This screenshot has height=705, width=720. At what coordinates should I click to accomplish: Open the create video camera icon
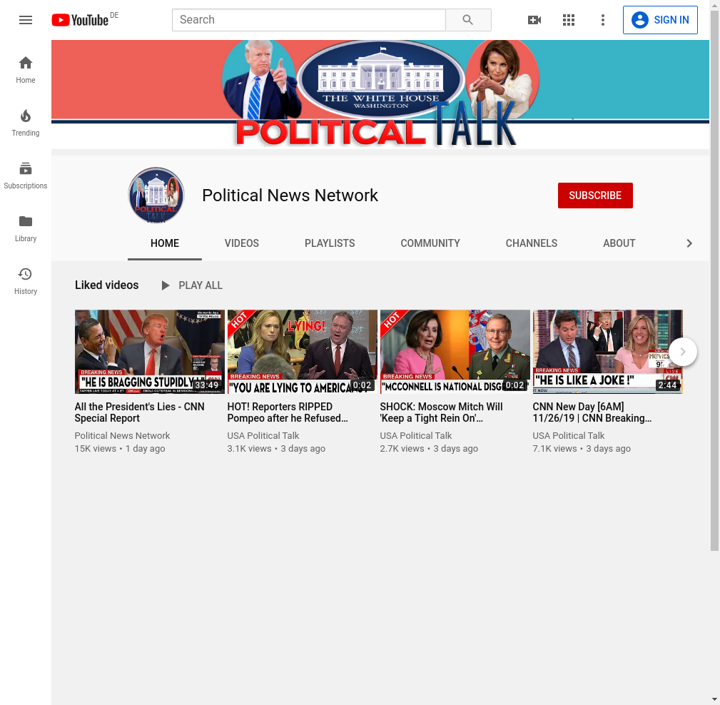point(534,20)
